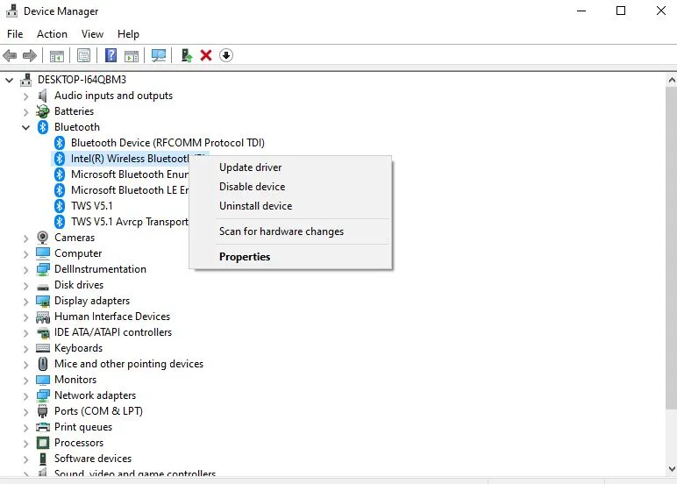Click icon beside Bluetooth Device (RFCOMM Protocol TDI)
This screenshot has height=484, width=677.
(60, 143)
